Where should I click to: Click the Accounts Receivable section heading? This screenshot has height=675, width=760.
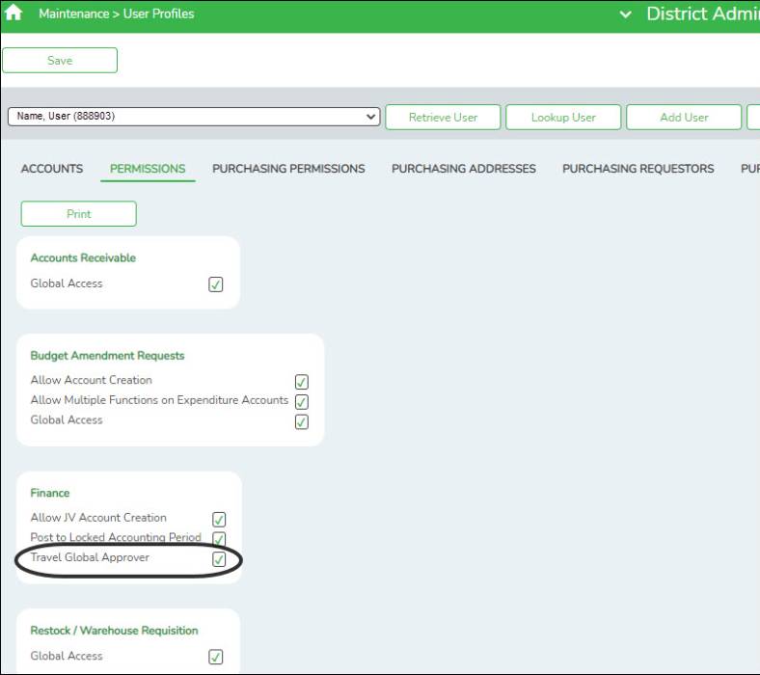83,257
